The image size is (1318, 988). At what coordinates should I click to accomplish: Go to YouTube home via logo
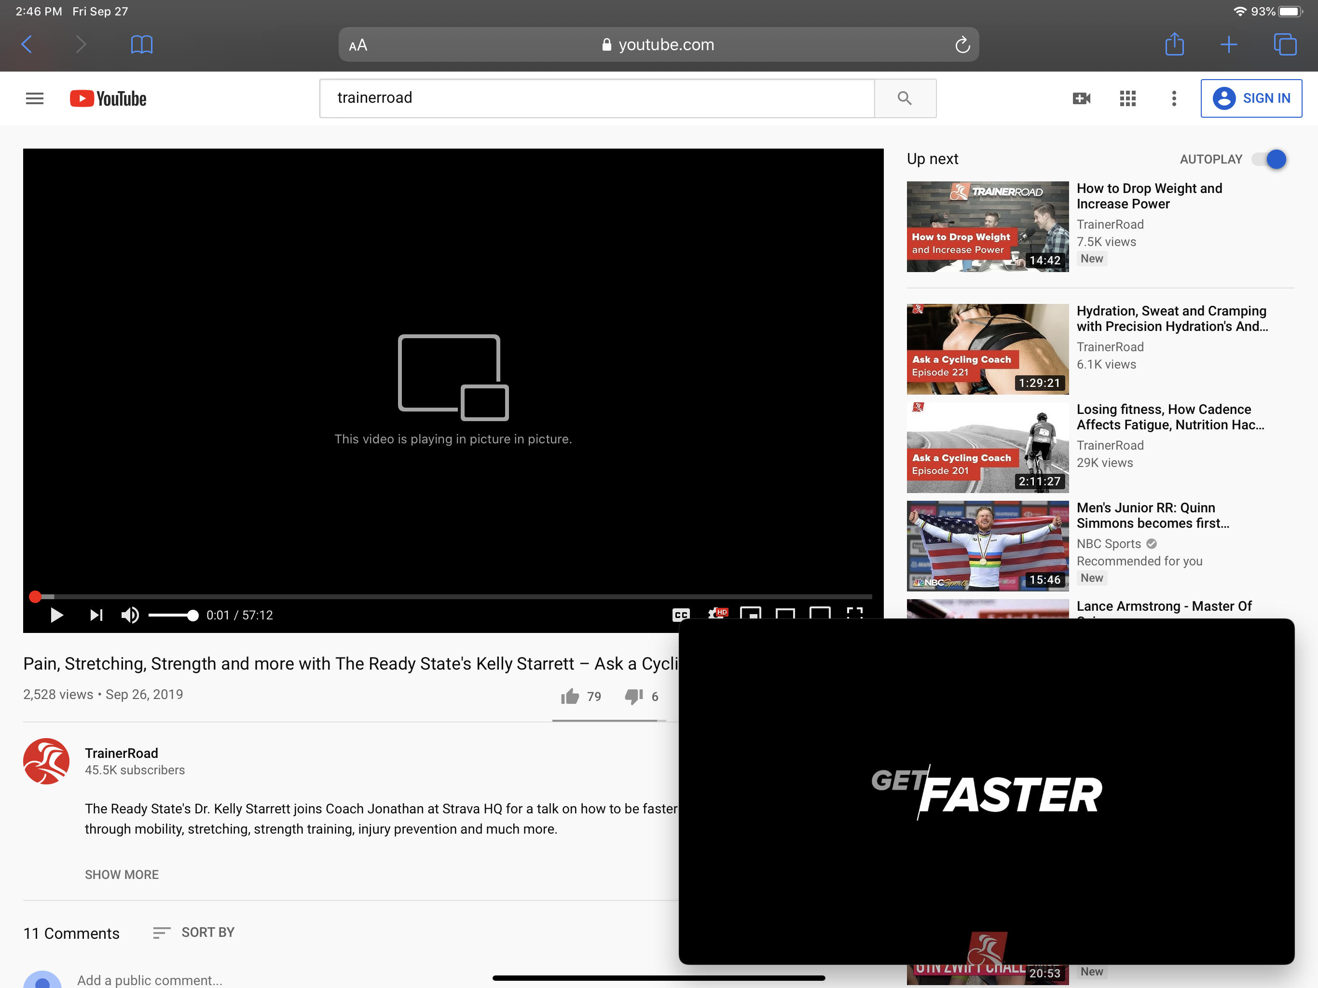(108, 98)
